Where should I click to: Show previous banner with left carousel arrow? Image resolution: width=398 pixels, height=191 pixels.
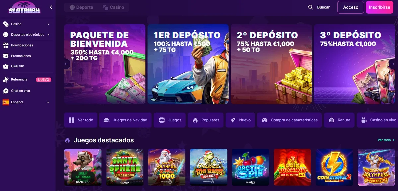pyautogui.click(x=67, y=64)
